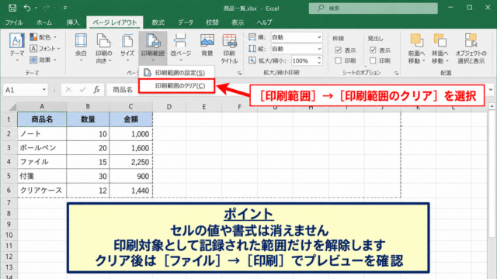Click the formula bar Cancel X icon
Image resolution: width=497 pixels, height=279 pixels.
(x=68, y=90)
